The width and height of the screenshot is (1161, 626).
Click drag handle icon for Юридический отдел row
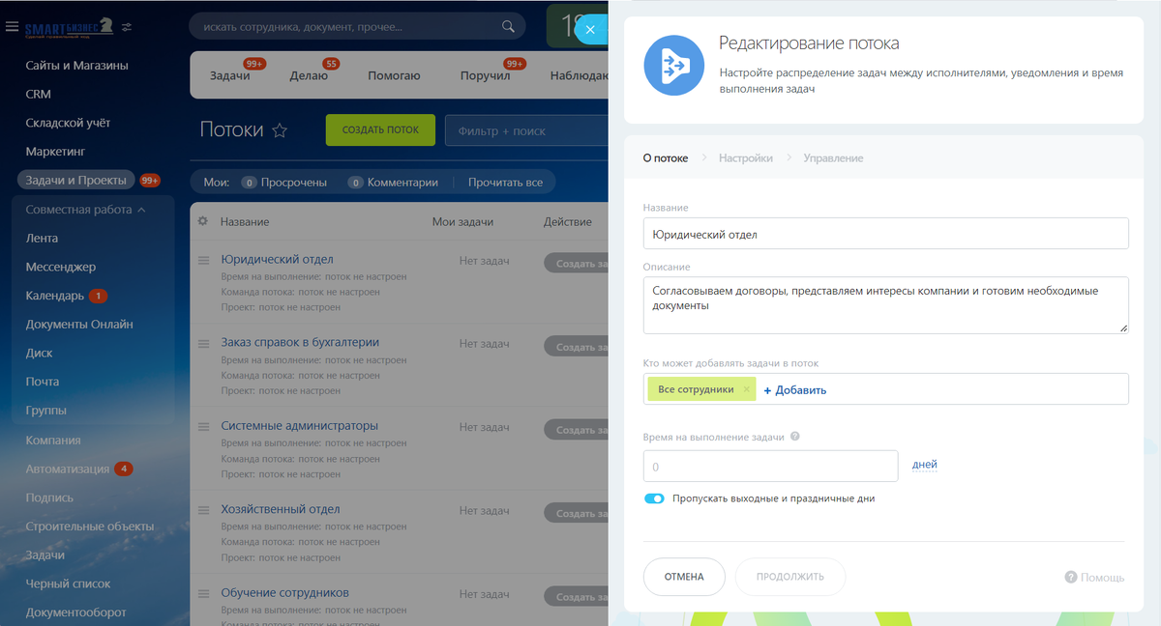[204, 261]
